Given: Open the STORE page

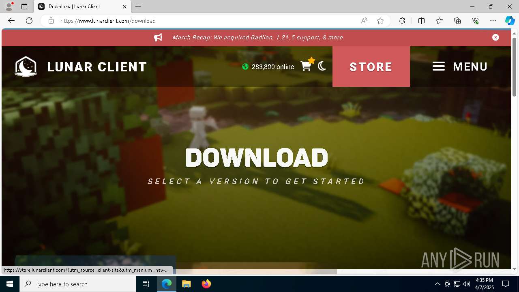Looking at the screenshot, I should point(371,67).
